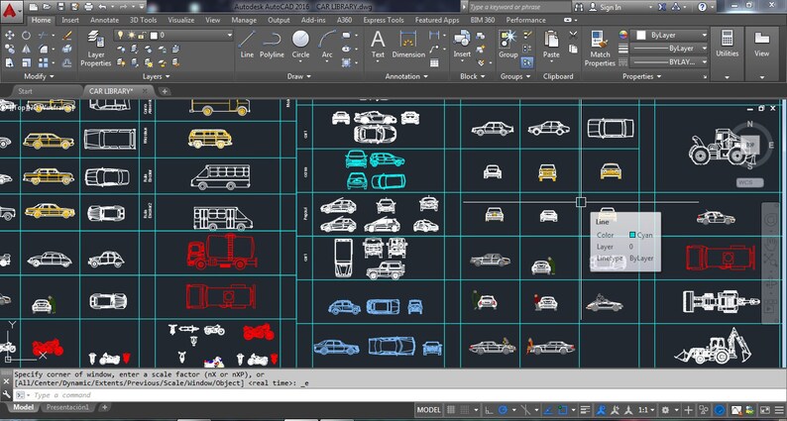Image resolution: width=787 pixels, height=421 pixels.
Task: Toggle ortho mode in status bar
Action: click(x=489, y=410)
